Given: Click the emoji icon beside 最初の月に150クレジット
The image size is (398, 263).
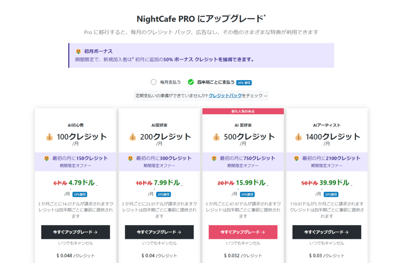Looking at the screenshot, I should (x=47, y=158).
